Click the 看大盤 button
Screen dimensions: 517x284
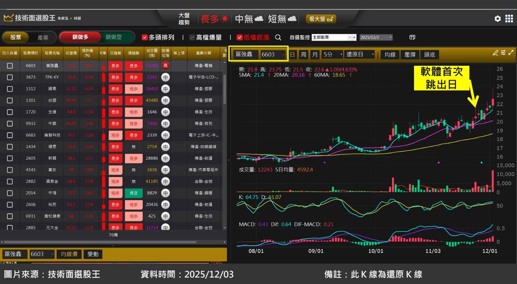321,19
